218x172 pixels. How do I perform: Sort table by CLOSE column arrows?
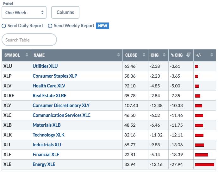coord(144,55)
